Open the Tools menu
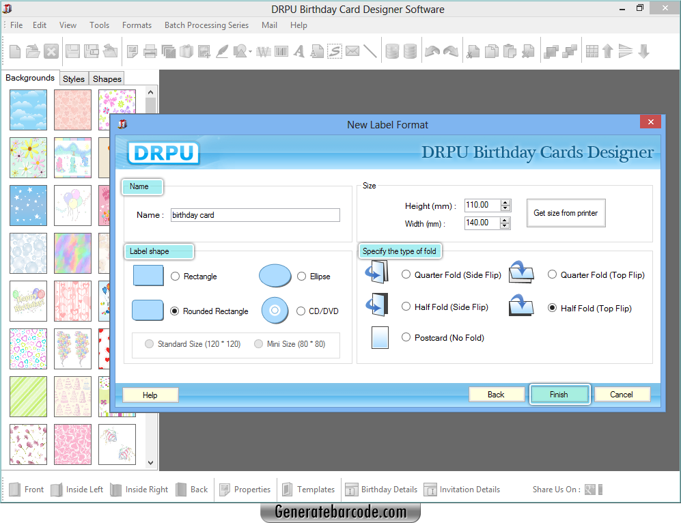 pos(100,25)
